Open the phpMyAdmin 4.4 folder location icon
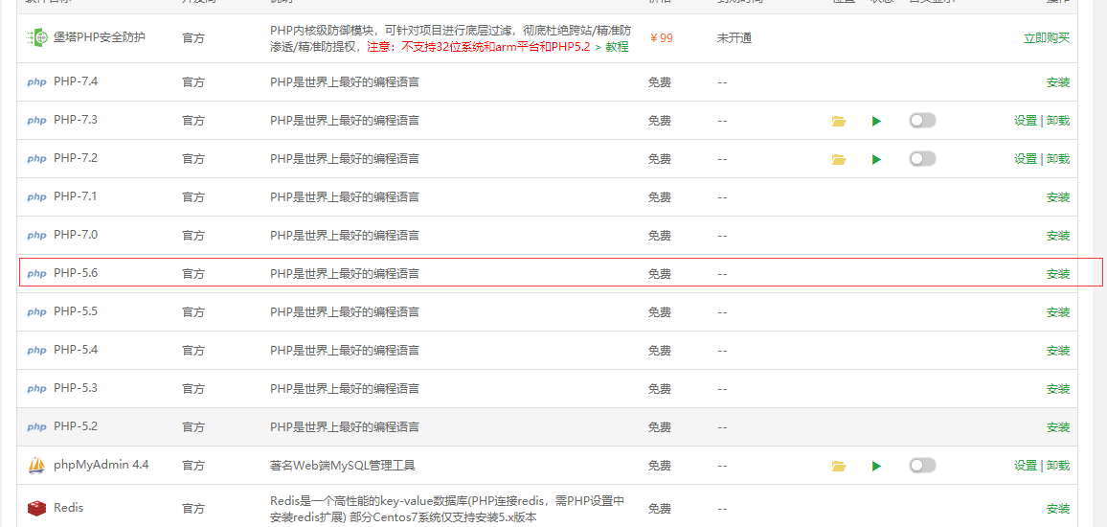Screen dimensions: 1107x527 coord(839,466)
